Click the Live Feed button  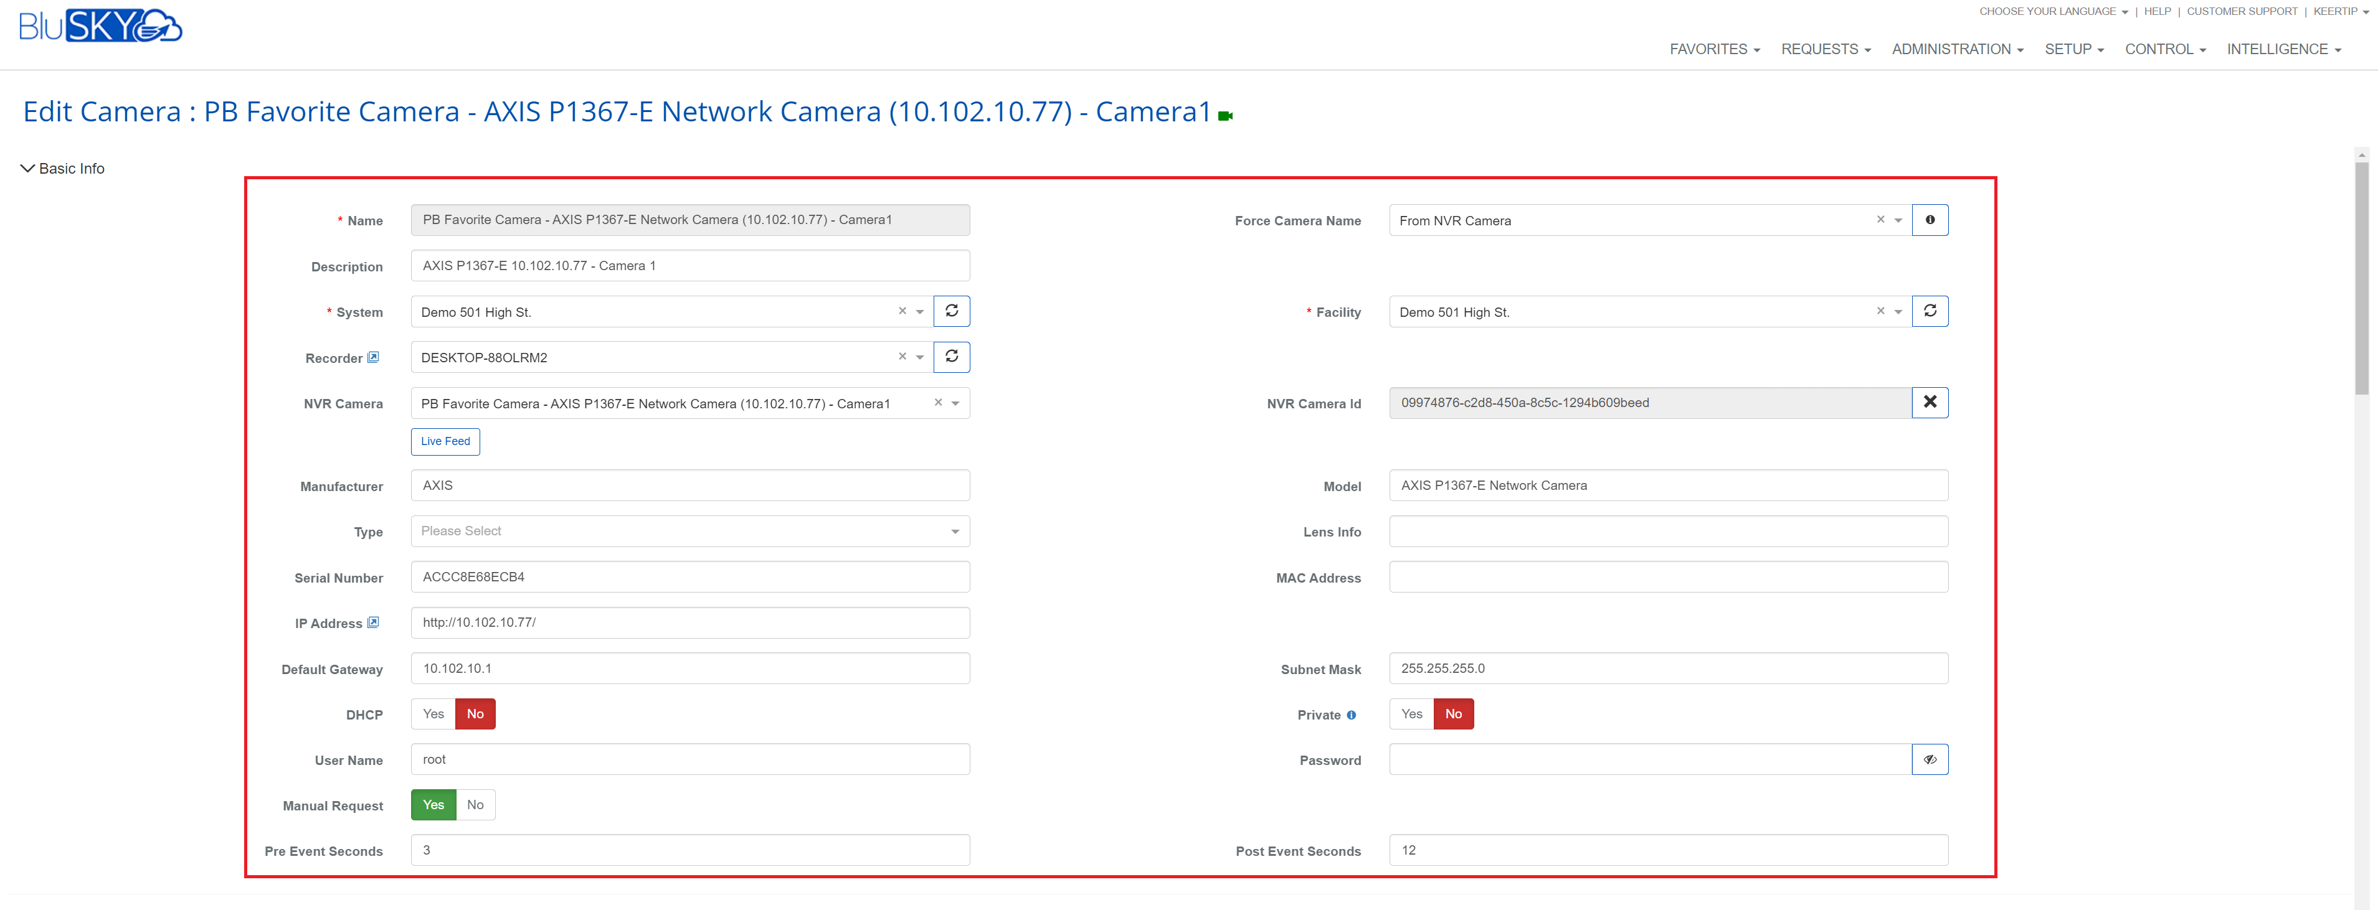[445, 441]
